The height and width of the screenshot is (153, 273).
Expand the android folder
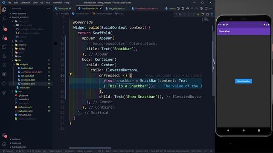[x=22, y=45]
